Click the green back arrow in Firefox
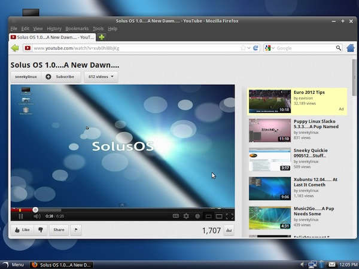Screen dimensions: 359x269 [15, 48]
